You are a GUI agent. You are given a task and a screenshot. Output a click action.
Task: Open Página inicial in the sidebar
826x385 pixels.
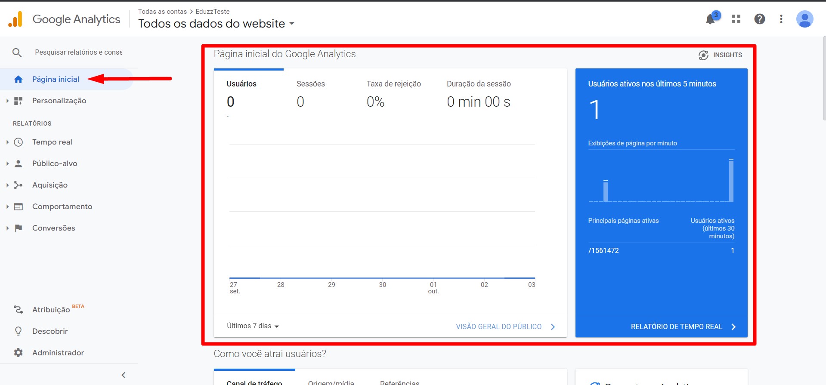coord(56,79)
